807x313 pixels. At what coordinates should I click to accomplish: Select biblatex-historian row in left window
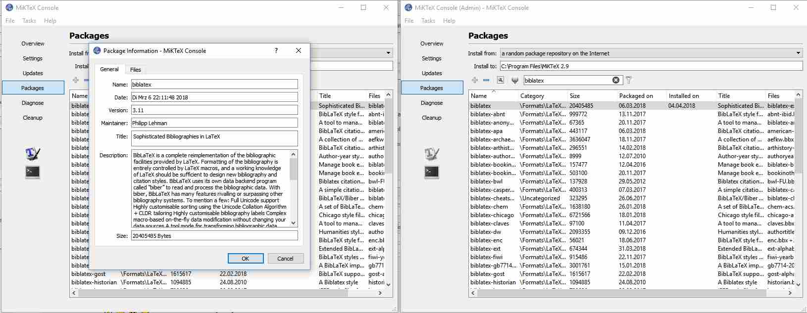pos(227,282)
